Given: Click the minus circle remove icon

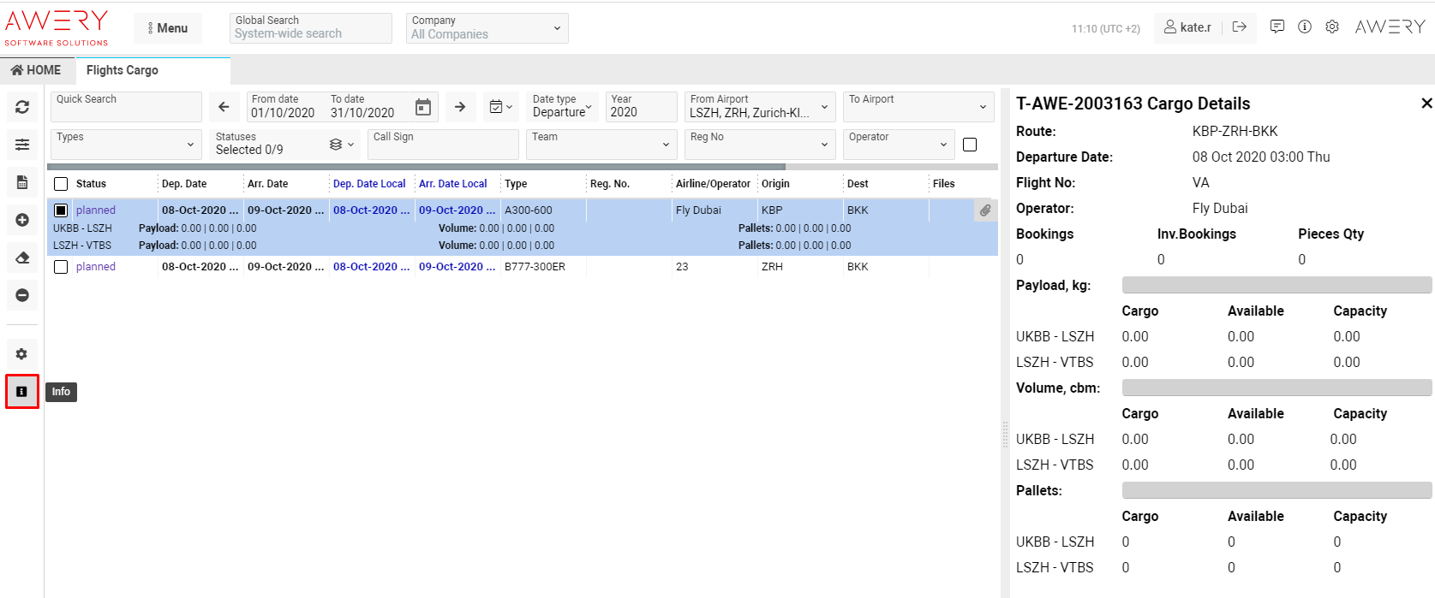Looking at the screenshot, I should [22, 295].
